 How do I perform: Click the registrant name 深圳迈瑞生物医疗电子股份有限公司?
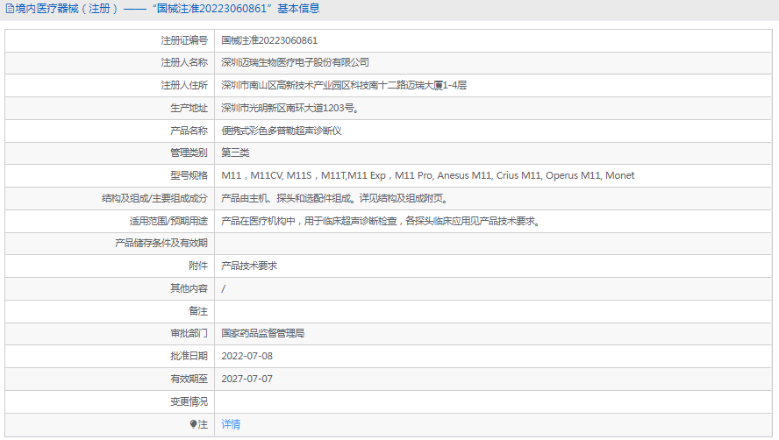(x=295, y=62)
